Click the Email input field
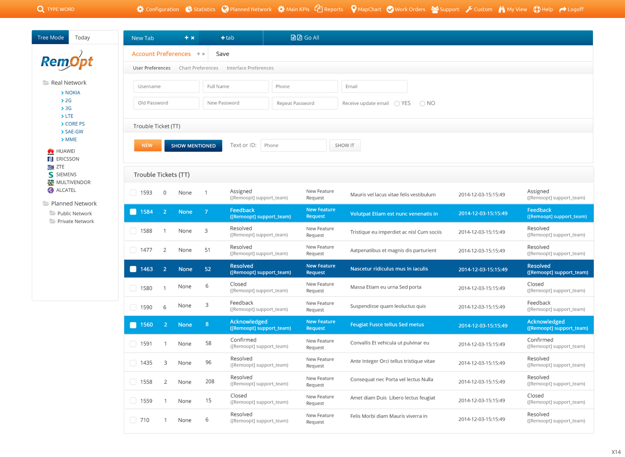The height and width of the screenshot is (457, 625). [x=374, y=86]
